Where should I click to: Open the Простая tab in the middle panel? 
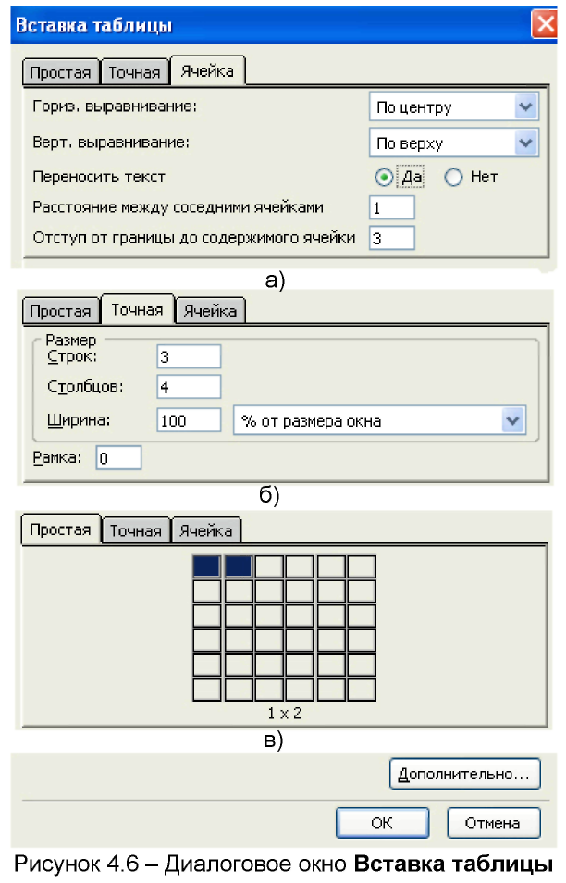point(61,311)
